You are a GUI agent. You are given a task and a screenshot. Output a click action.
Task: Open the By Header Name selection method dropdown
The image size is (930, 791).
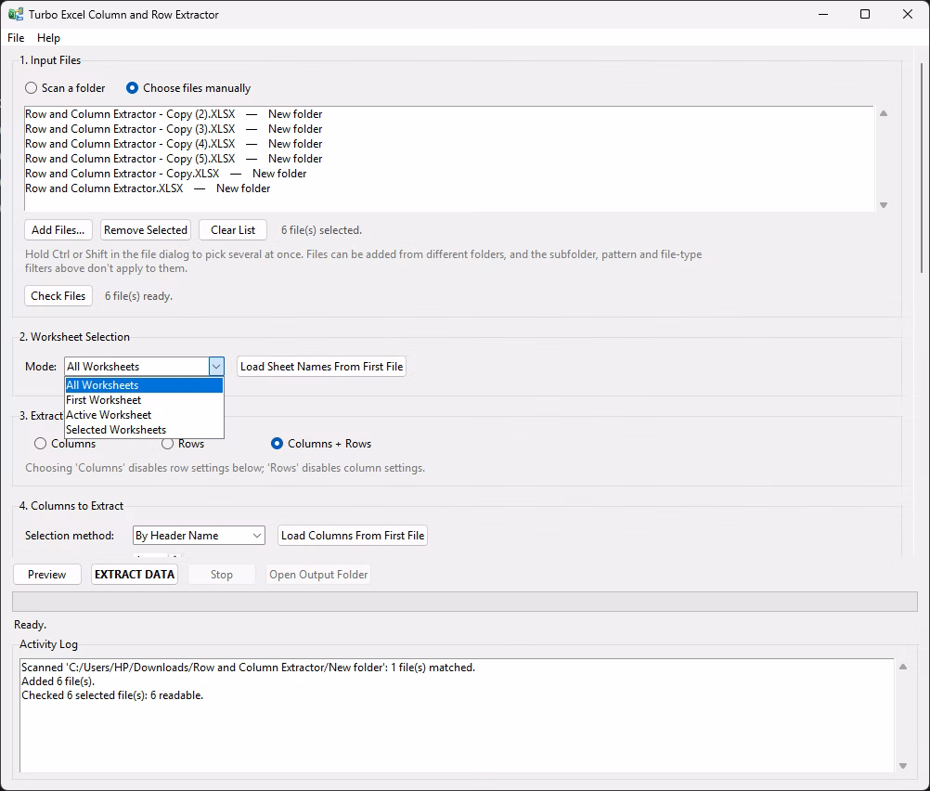(x=199, y=536)
